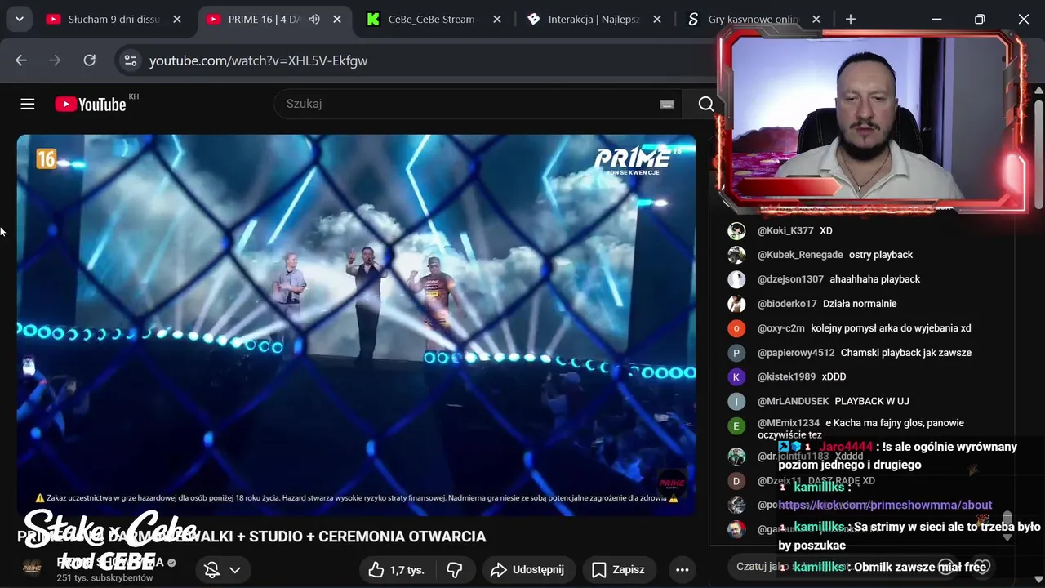Click message "Chamski playback jak zawsze"
The width and height of the screenshot is (1045, 588).
point(906,353)
